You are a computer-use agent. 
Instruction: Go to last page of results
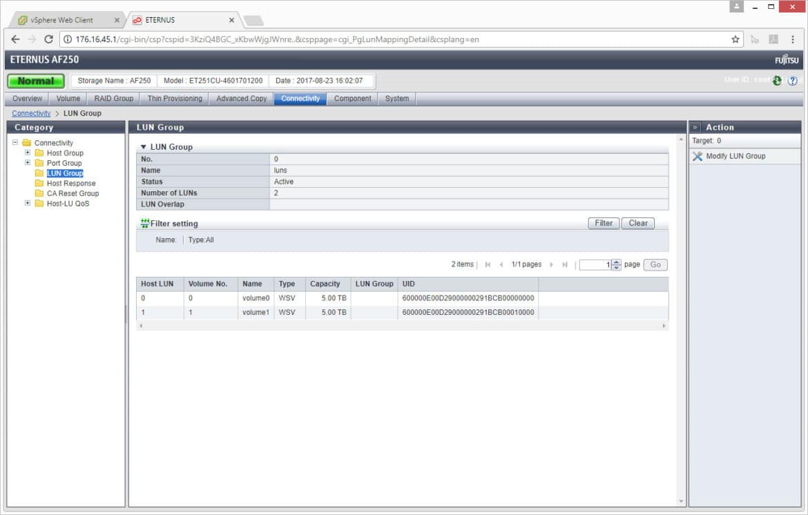click(x=565, y=264)
